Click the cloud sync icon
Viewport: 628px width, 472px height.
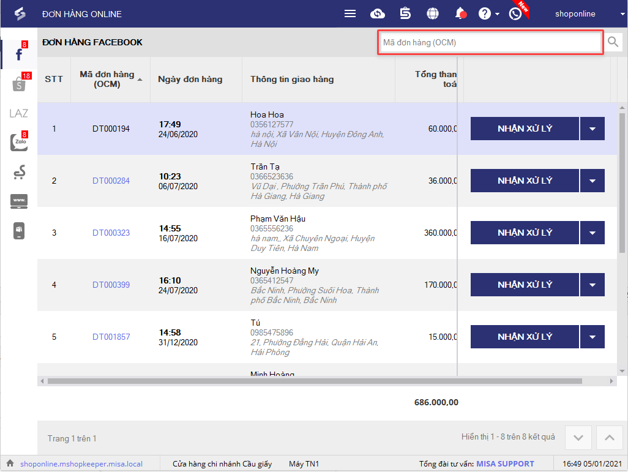point(378,13)
